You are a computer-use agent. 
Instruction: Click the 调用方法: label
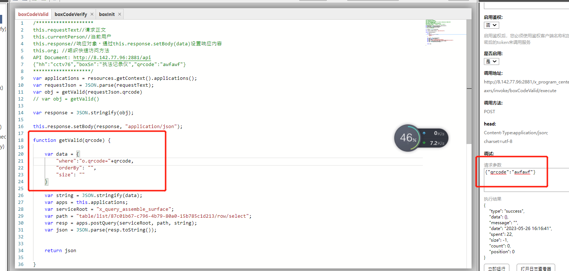[x=493, y=103]
